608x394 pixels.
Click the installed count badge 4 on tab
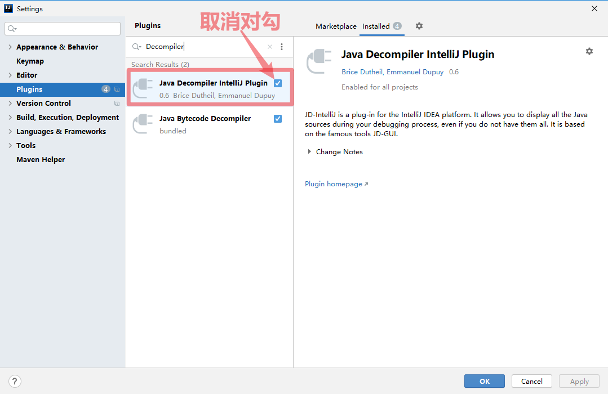coord(397,26)
